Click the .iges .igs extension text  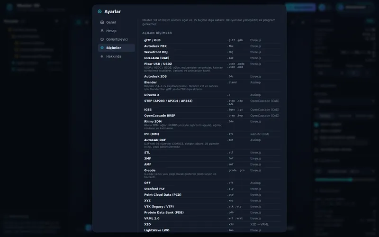tap(235, 109)
